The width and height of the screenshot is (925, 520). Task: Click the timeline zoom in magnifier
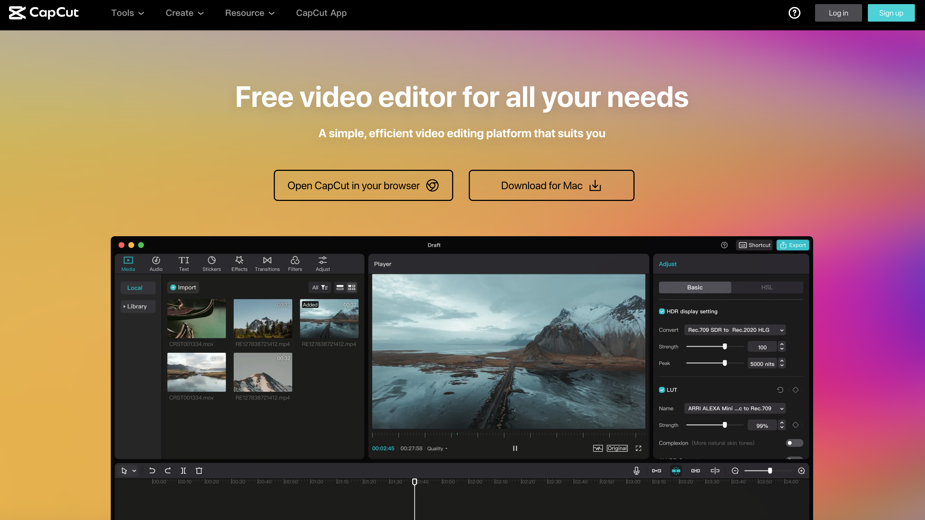tap(801, 471)
